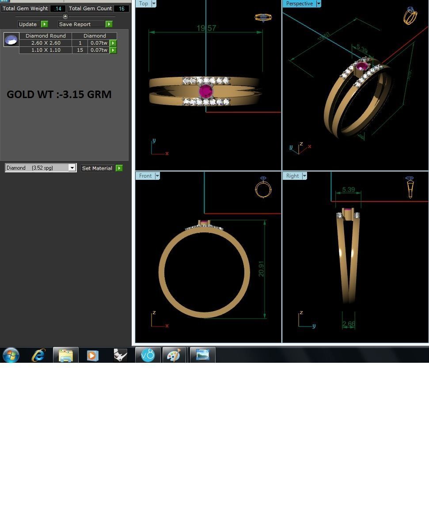The width and height of the screenshot is (429, 532).
Task: Click the 0.07tw weight in 1.10 row
Action: coord(99,50)
